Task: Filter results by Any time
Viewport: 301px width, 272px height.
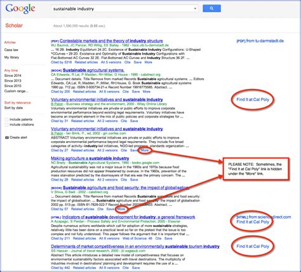Action: point(11,71)
